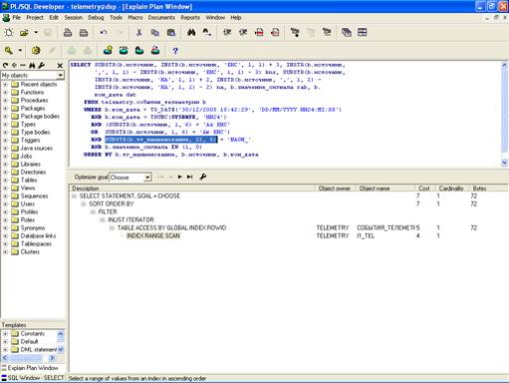Click the Cardinality column header

[x=452, y=189]
